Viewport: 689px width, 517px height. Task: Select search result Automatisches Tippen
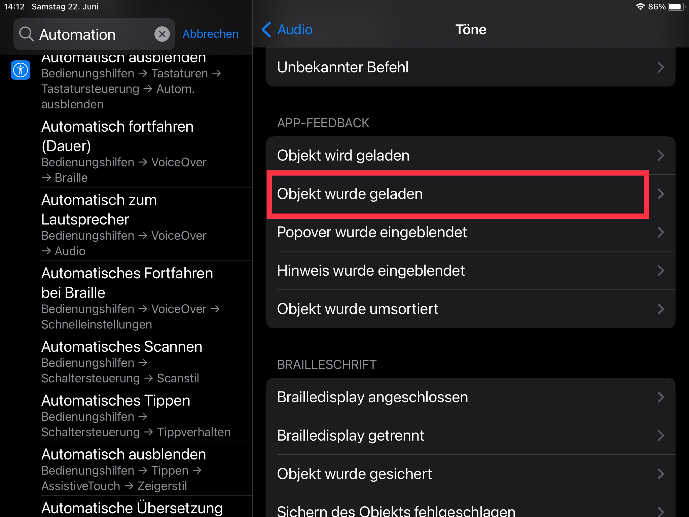(135, 415)
